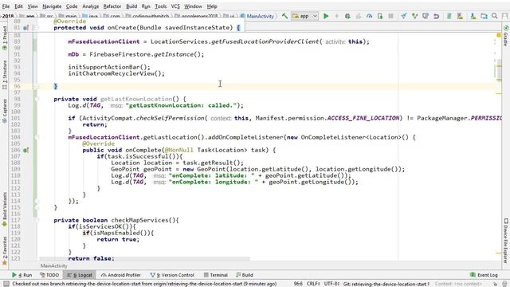
Task: Open the Logcat tool window tab
Action: coord(80,275)
